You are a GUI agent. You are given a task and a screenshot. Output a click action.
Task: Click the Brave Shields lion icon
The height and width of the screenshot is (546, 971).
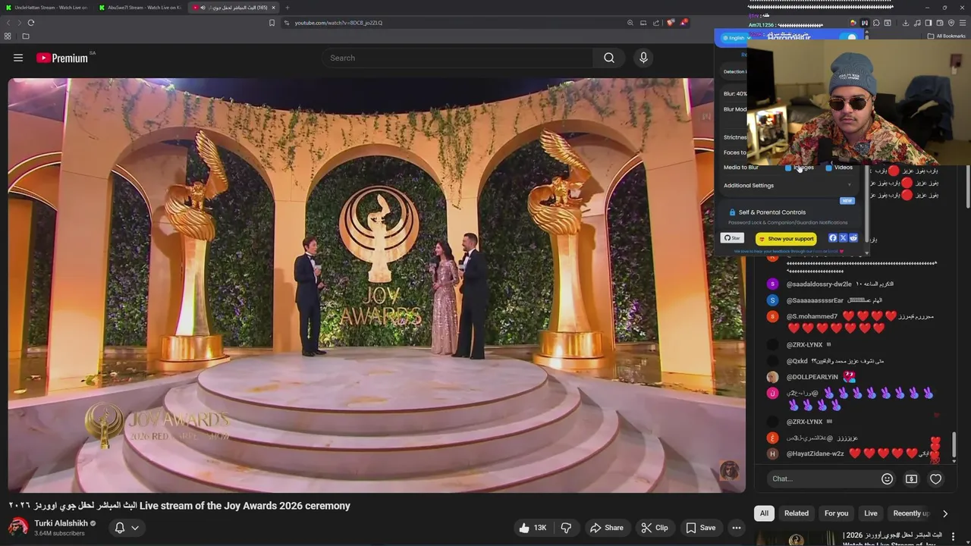[670, 23]
